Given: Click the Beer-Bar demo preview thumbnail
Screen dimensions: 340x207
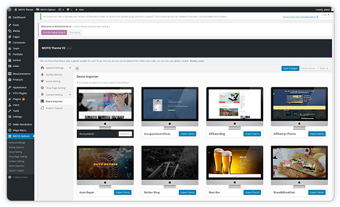Looking at the screenshot, I should point(235,167).
